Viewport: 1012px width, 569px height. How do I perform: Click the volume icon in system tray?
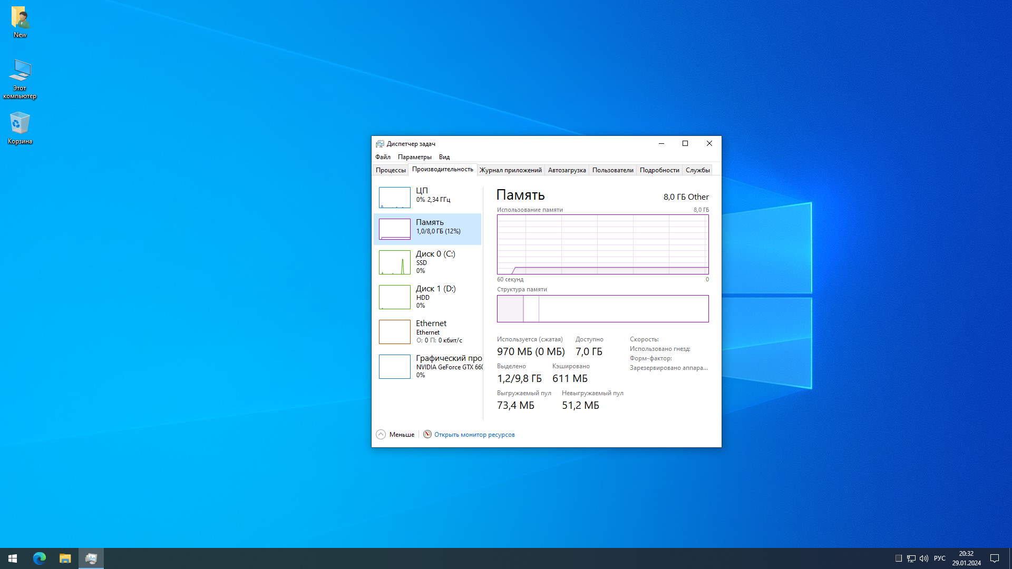pyautogui.click(x=923, y=558)
